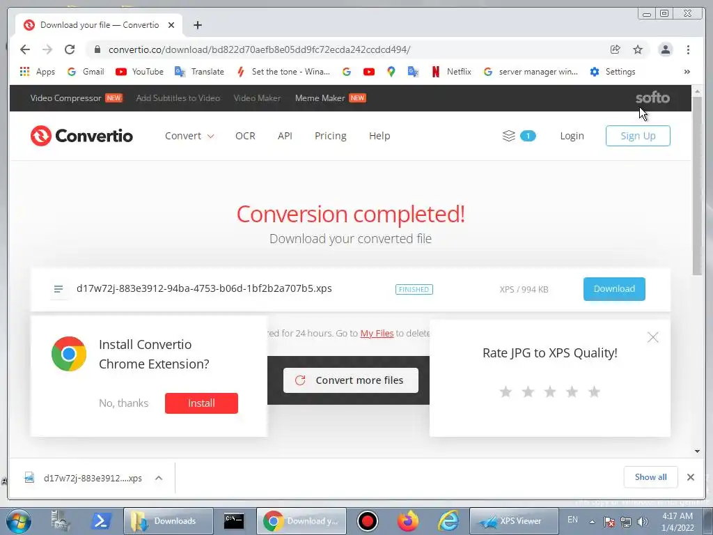Decline extension with No, thanks
Image resolution: width=713 pixels, height=535 pixels.
(x=124, y=403)
